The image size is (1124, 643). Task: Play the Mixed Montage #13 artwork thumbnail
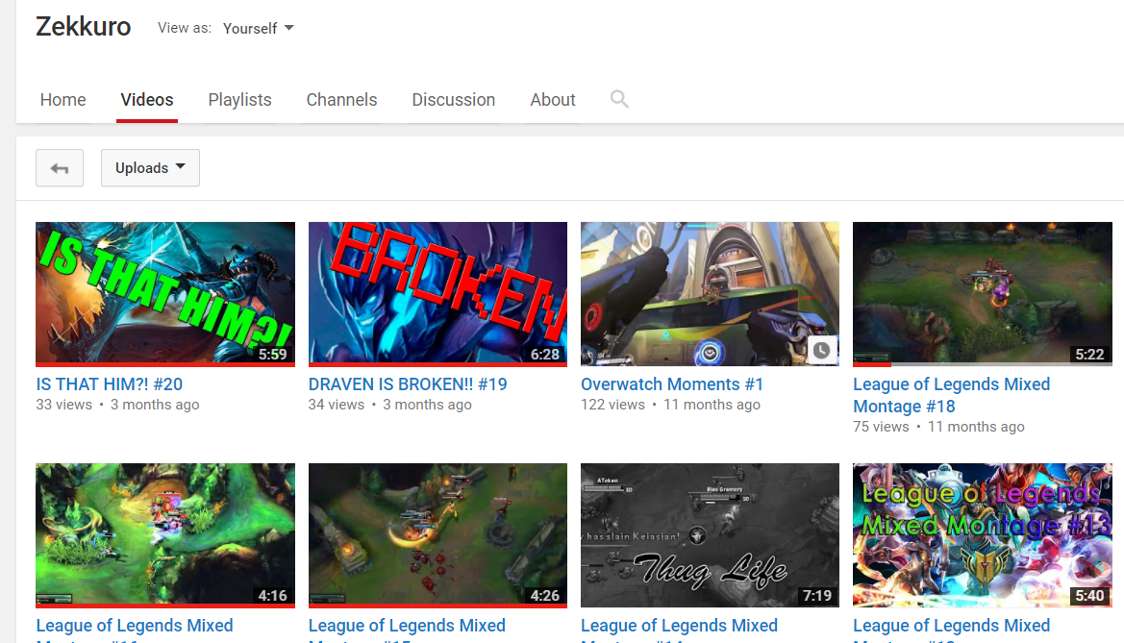point(983,535)
